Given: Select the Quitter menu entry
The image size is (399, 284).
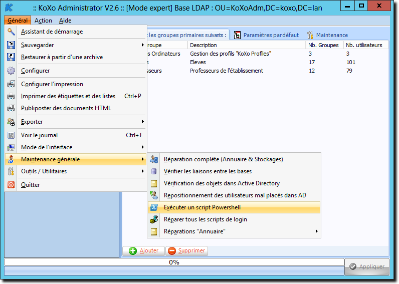Looking at the screenshot, I should (x=76, y=185).
